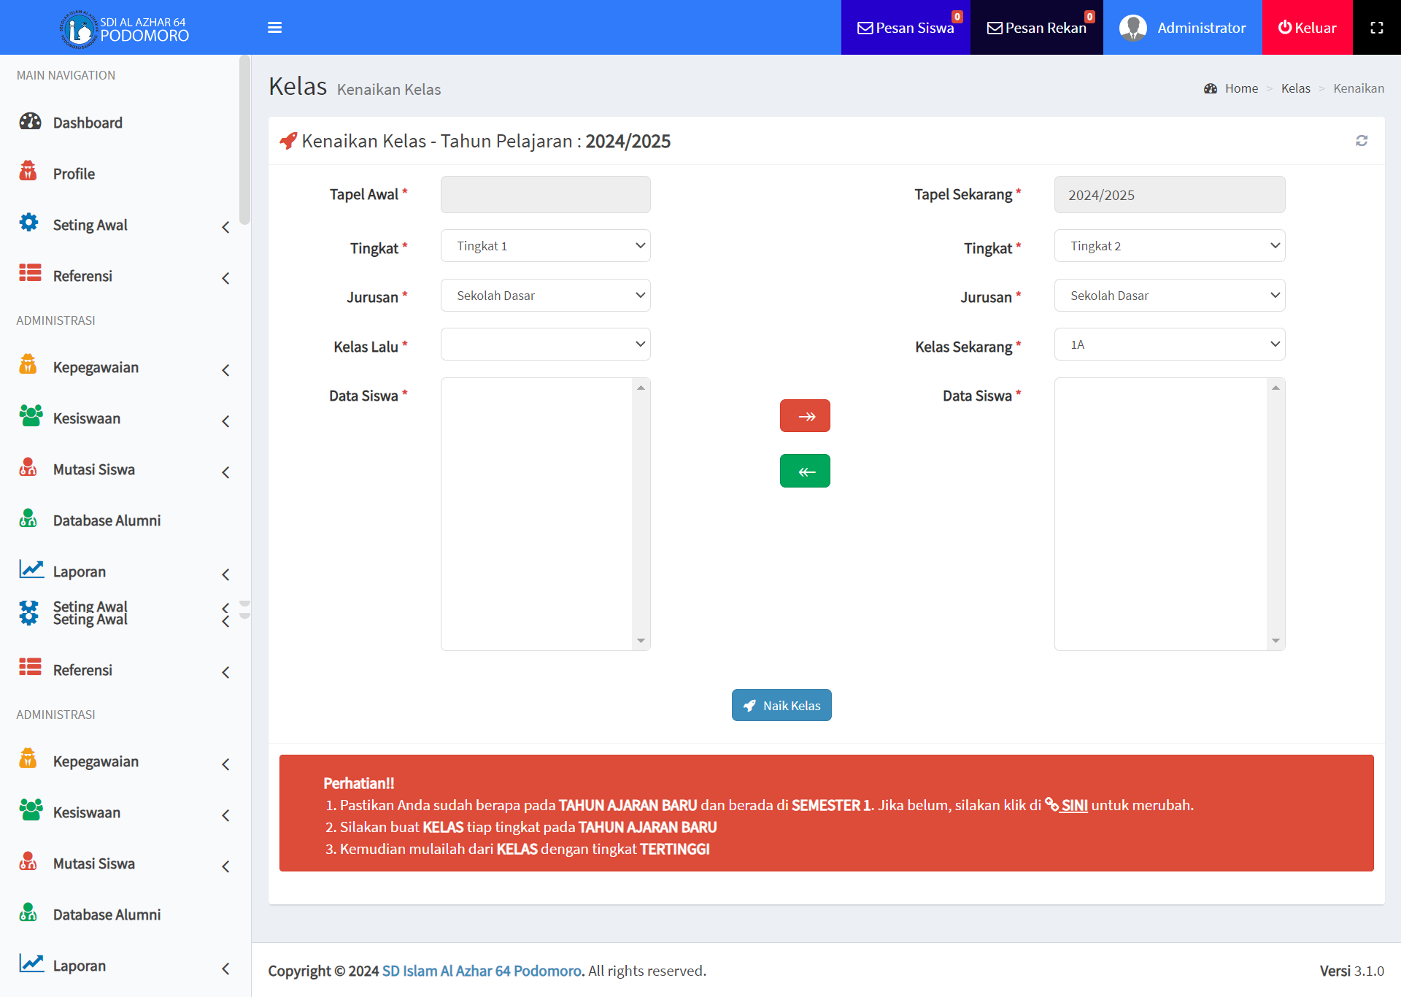1401x997 pixels.
Task: Open the Profile menu item
Action: (74, 174)
